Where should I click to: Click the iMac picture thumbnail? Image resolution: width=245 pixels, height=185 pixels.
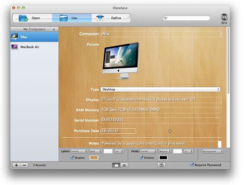coord(120,61)
